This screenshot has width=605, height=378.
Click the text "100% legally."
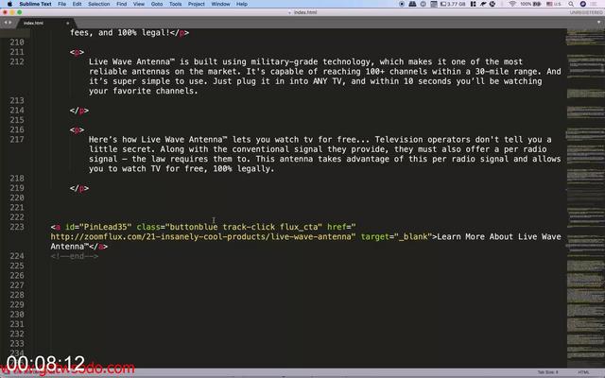click(244, 168)
